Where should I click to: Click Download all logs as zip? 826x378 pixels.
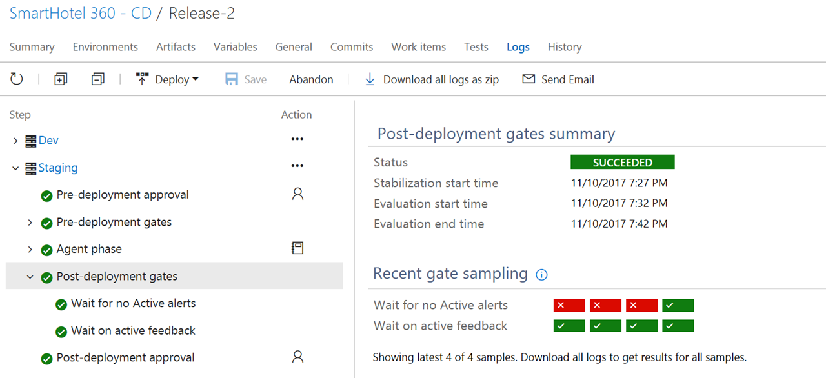pyautogui.click(x=441, y=79)
